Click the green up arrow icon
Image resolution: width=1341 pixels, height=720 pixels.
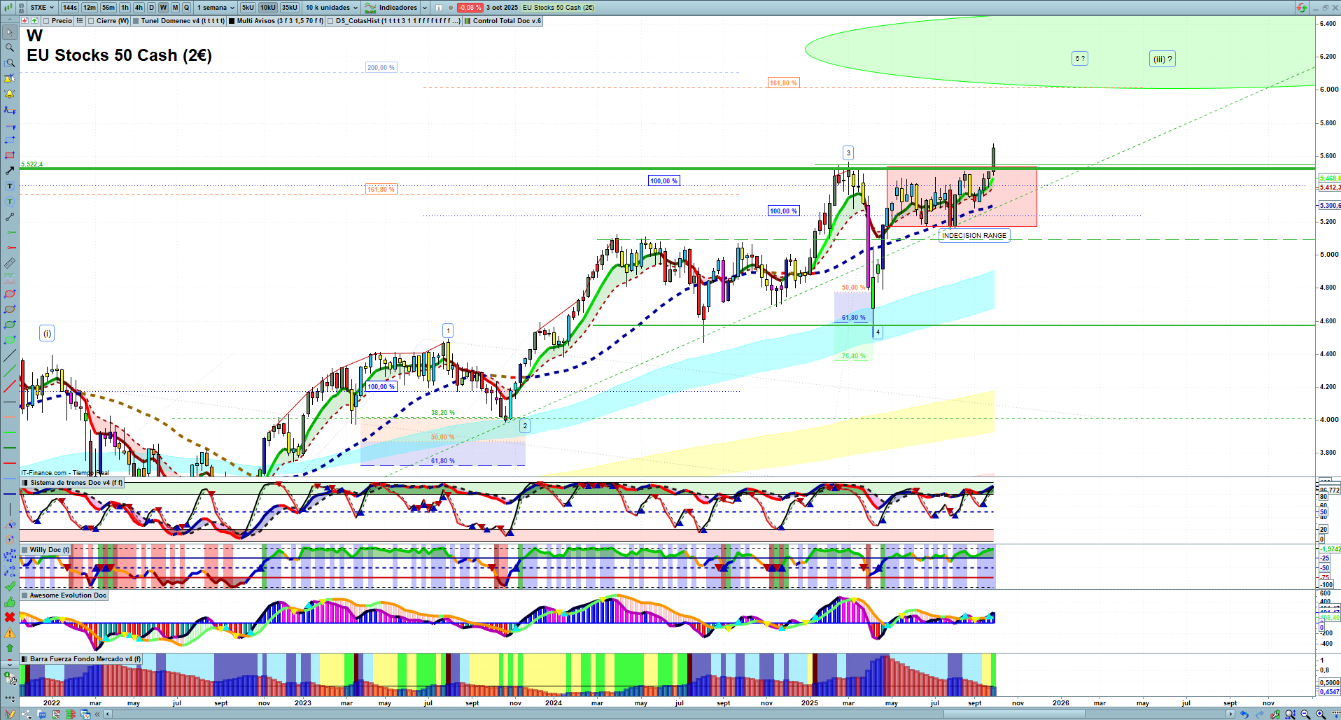coord(10,648)
